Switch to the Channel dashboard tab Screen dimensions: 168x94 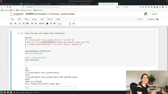9,4
